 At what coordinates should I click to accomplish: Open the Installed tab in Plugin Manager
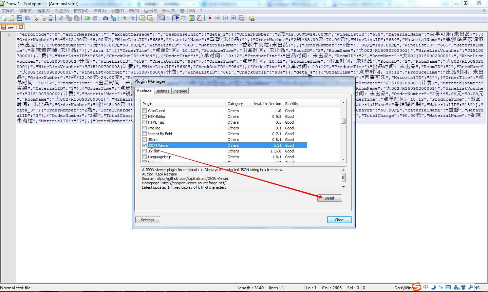coord(180,91)
